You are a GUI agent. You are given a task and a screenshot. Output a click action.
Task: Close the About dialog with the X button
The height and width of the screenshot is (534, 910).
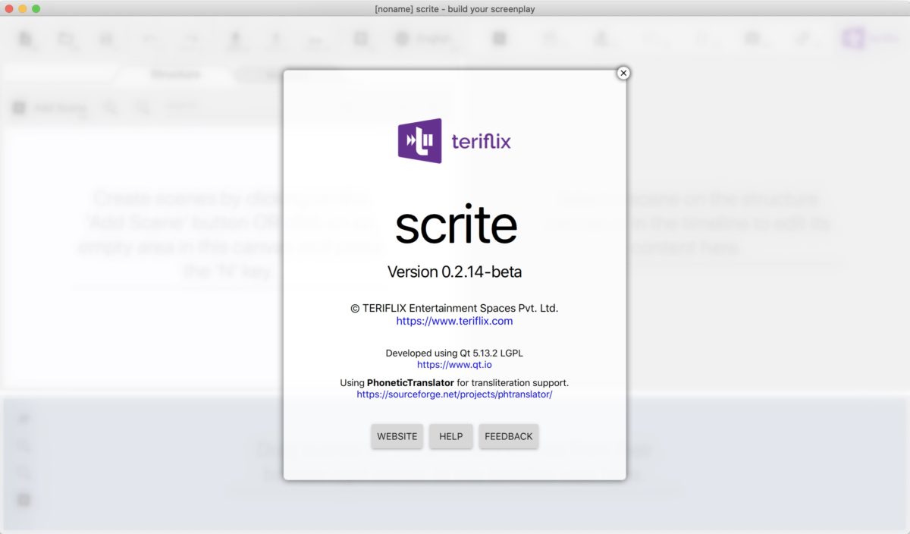[x=623, y=73]
